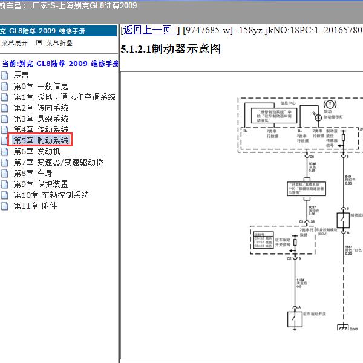Click the page icon beside 第9章
Screen dimensions: 363x363
[4, 185]
